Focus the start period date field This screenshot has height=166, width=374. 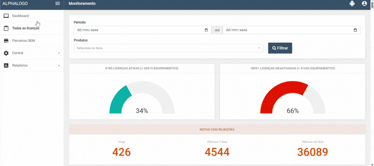[x=137, y=30]
